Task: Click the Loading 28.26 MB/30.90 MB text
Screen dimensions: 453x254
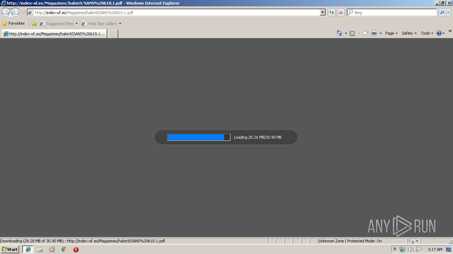Action: point(258,137)
